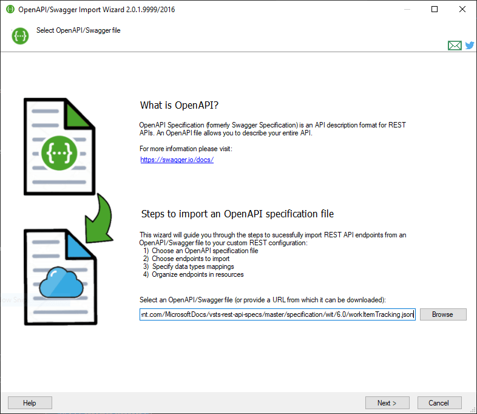477x414 pixels.
Task: Click the "Select an OpenAPI/Swagger file" field label
Action: pos(263,300)
